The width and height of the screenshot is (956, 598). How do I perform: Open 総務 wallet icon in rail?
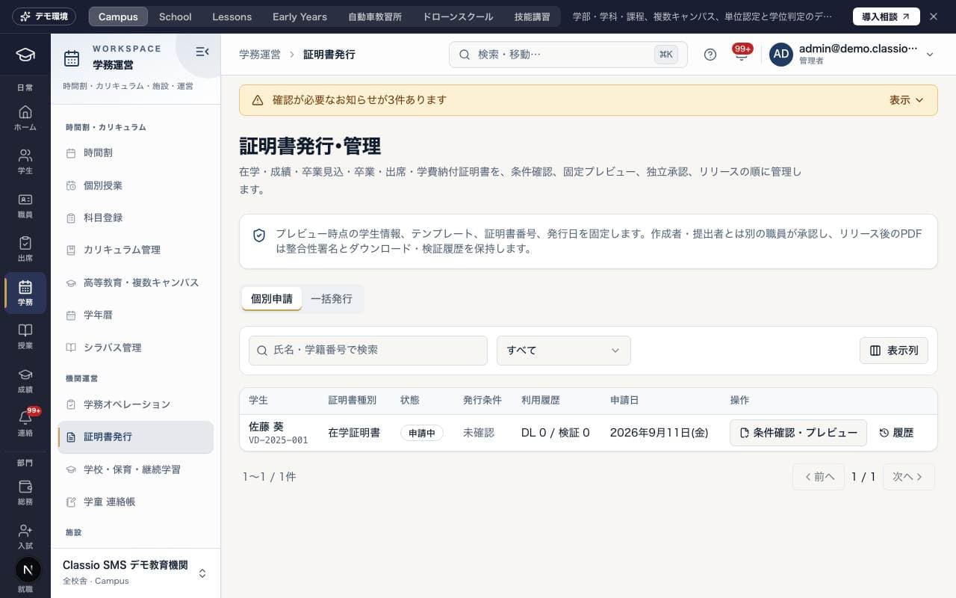coord(25,493)
